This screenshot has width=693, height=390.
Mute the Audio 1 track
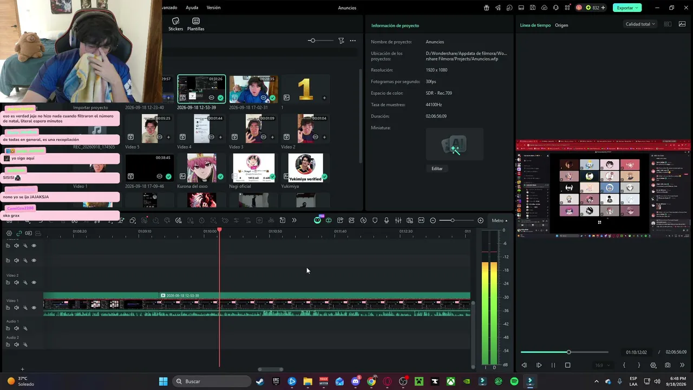16,328
